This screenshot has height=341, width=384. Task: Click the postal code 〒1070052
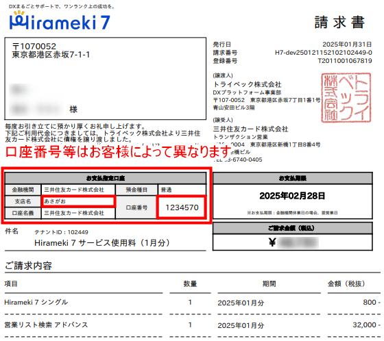pyautogui.click(x=34, y=46)
